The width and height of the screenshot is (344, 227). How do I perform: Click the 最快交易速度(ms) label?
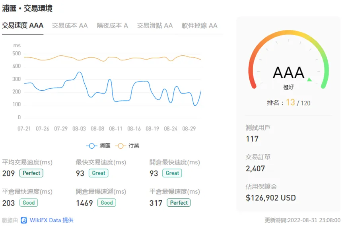[x=101, y=162]
